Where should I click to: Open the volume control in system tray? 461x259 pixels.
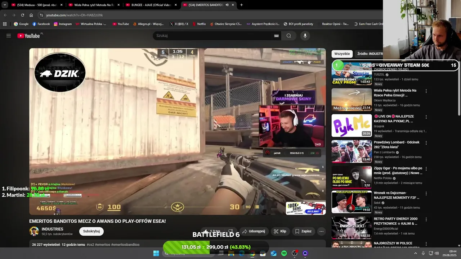point(437,253)
